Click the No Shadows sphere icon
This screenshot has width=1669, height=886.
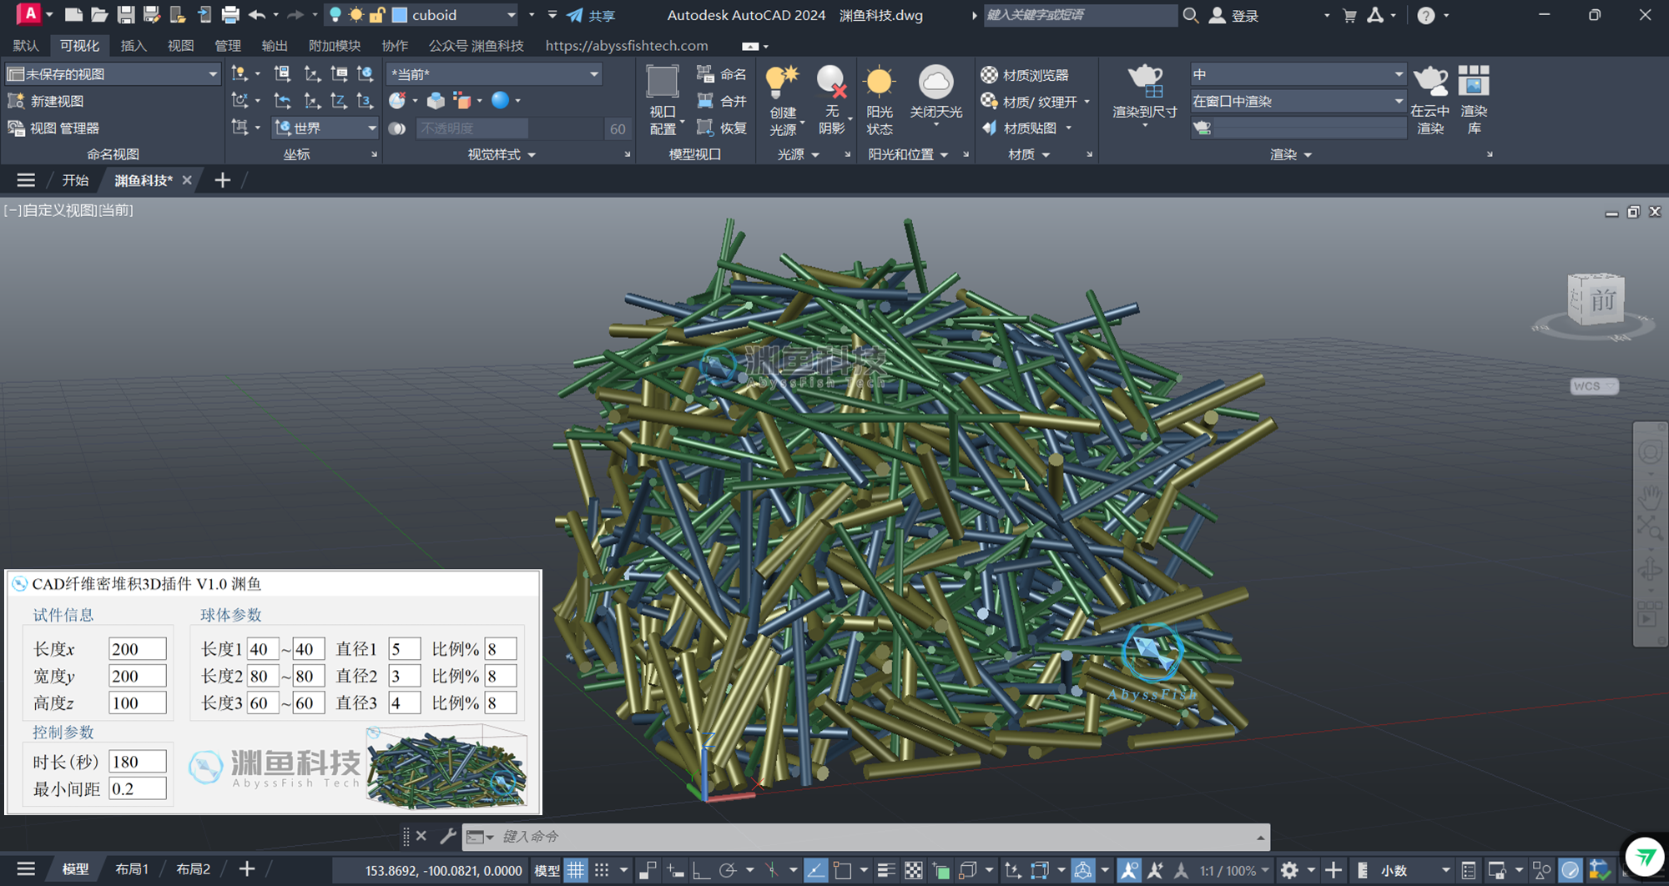[831, 82]
